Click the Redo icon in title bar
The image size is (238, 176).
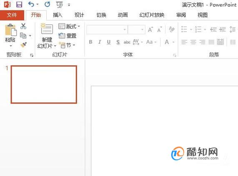[48, 4]
